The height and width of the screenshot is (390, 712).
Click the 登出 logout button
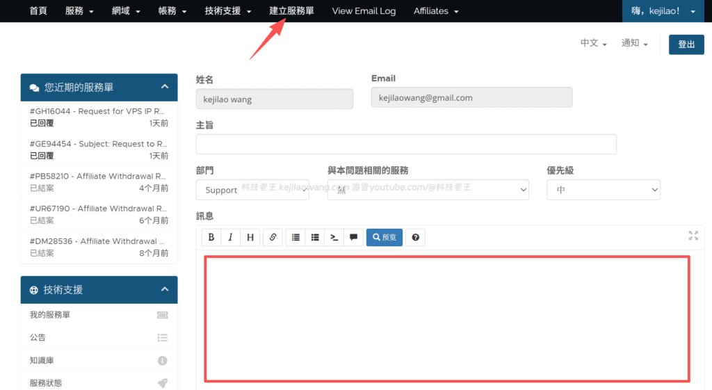coord(686,44)
